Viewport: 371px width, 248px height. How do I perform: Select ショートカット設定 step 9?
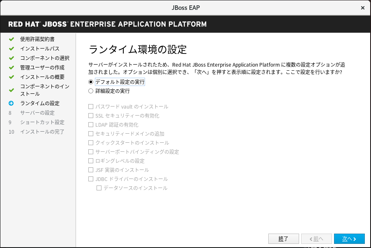(x=42, y=122)
